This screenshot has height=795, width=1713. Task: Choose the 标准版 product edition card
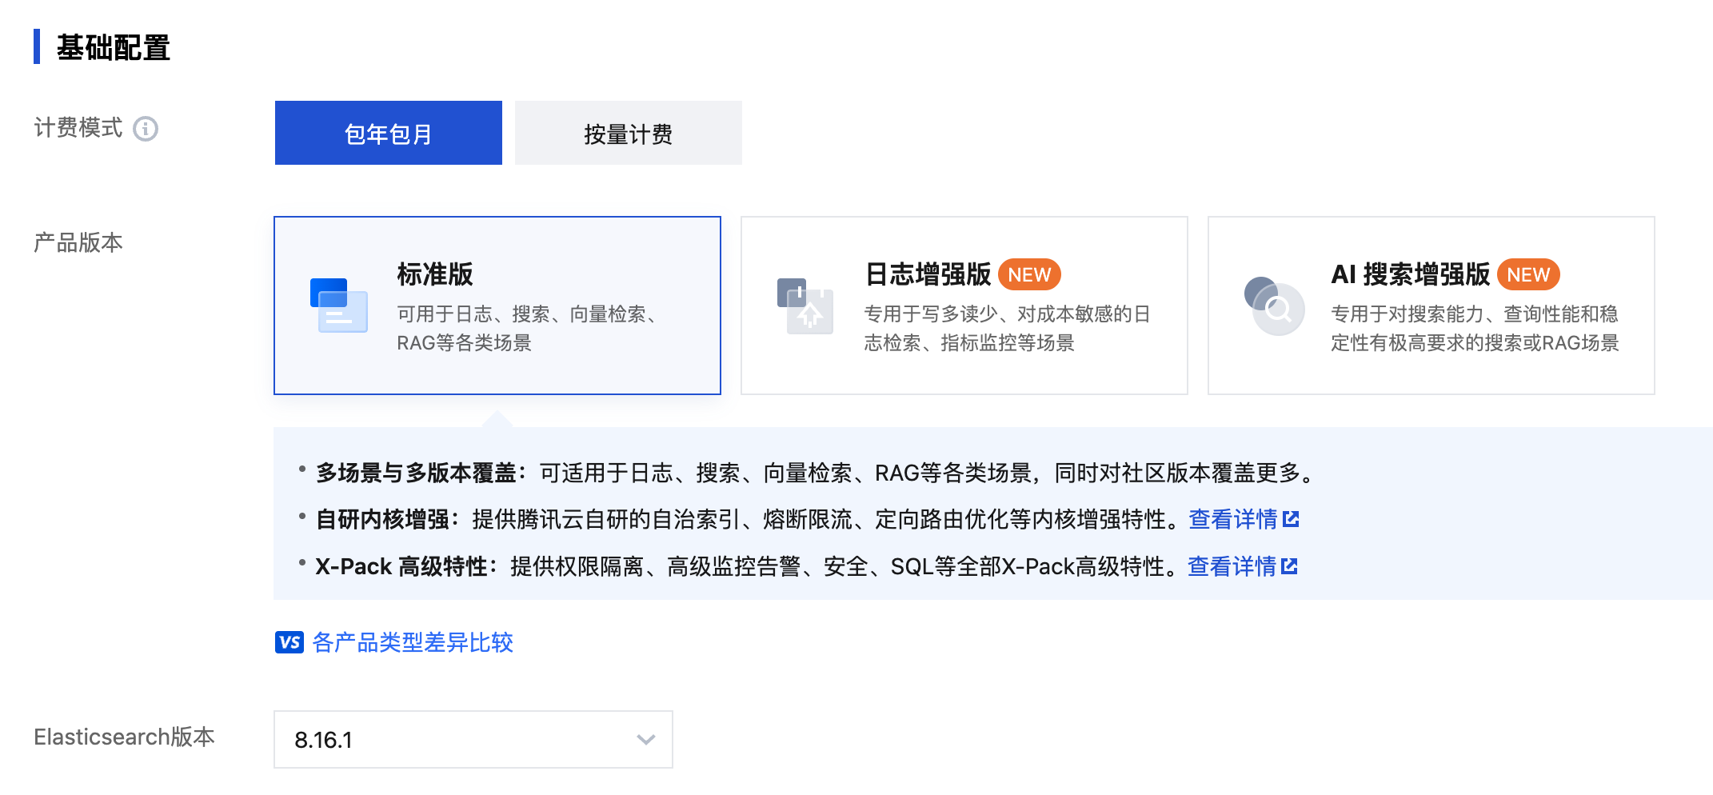pos(497,306)
